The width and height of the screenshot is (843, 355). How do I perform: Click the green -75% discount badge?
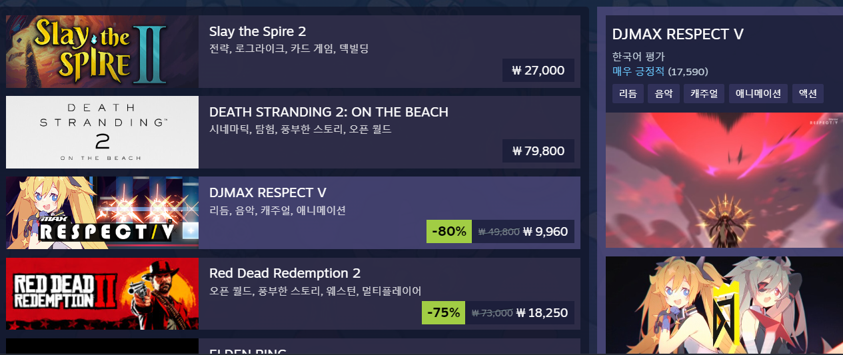click(x=444, y=312)
